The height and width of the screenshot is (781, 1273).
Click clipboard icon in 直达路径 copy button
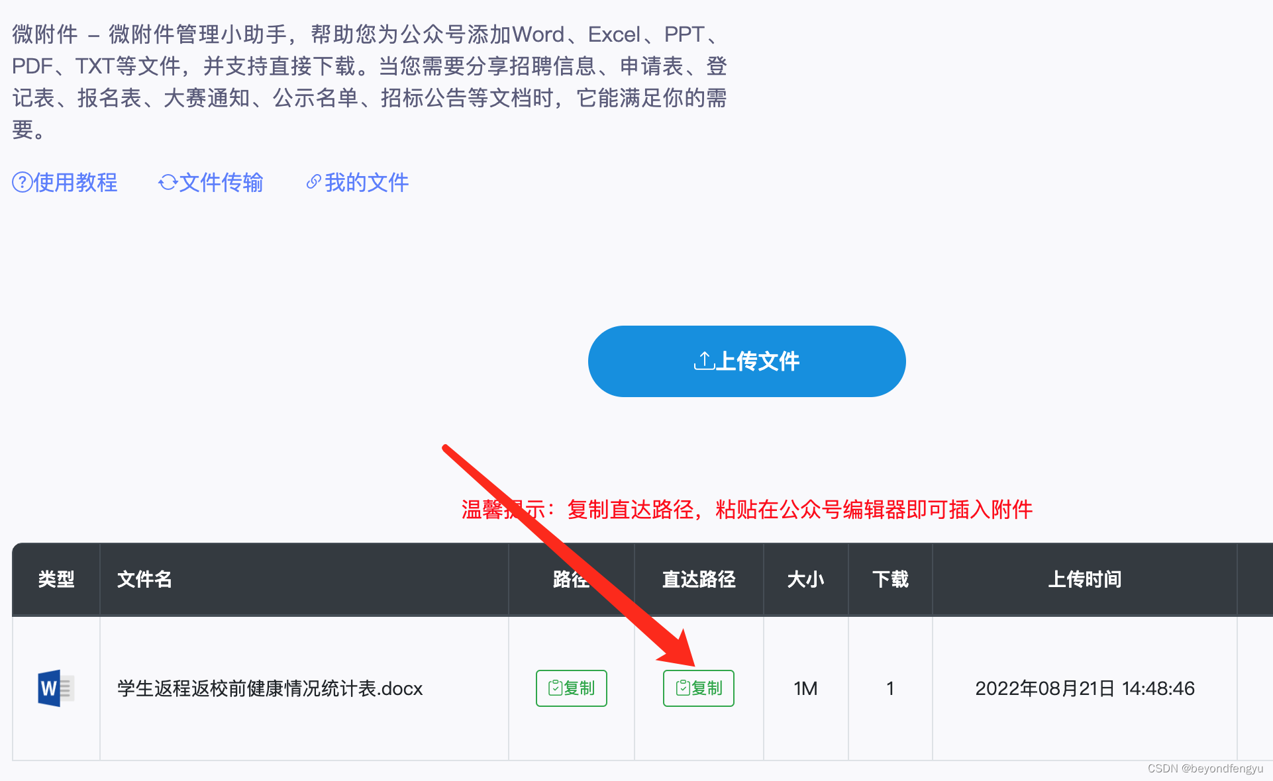click(x=682, y=688)
